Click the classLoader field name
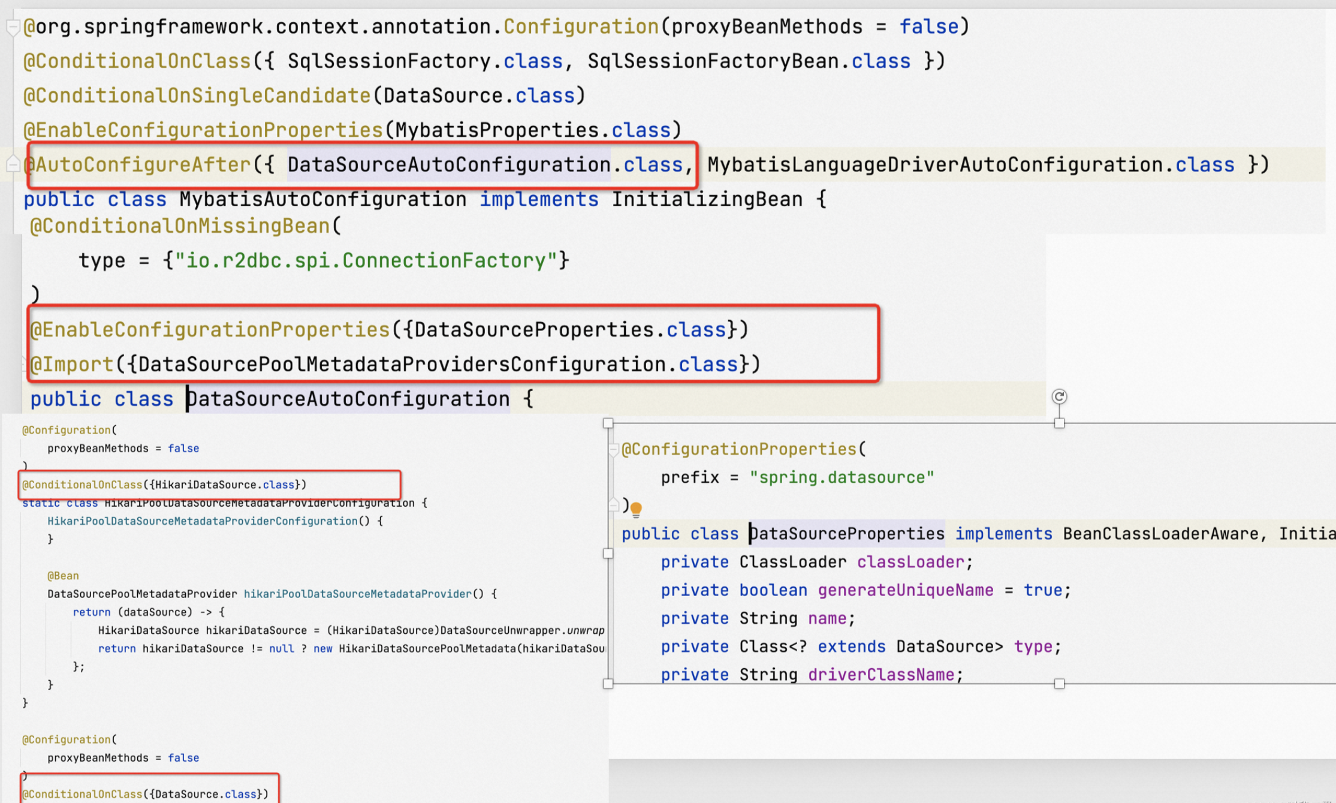This screenshot has height=803, width=1336. [910, 562]
